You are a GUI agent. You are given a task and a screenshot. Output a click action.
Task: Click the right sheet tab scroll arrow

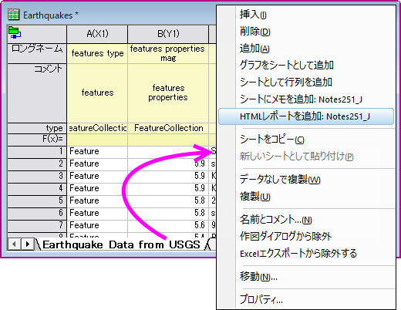pyautogui.click(x=27, y=244)
